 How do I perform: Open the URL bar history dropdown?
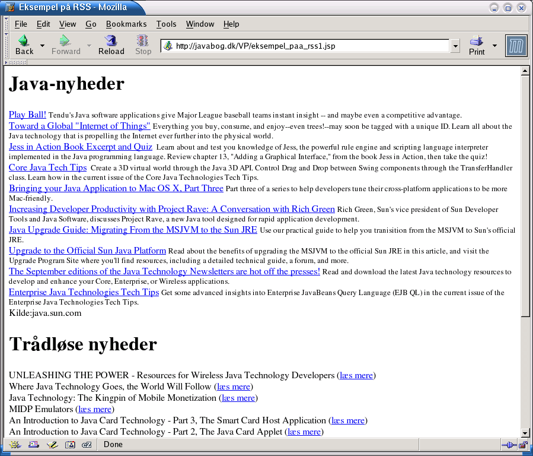point(455,46)
